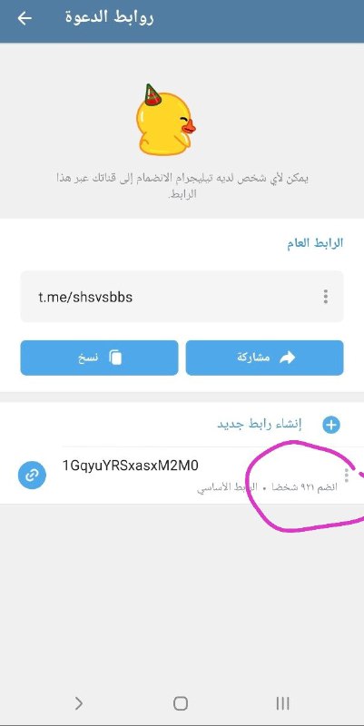The height and width of the screenshot is (726, 364).
Task: Click the blue plus icon for a new link
Action: [331, 425]
